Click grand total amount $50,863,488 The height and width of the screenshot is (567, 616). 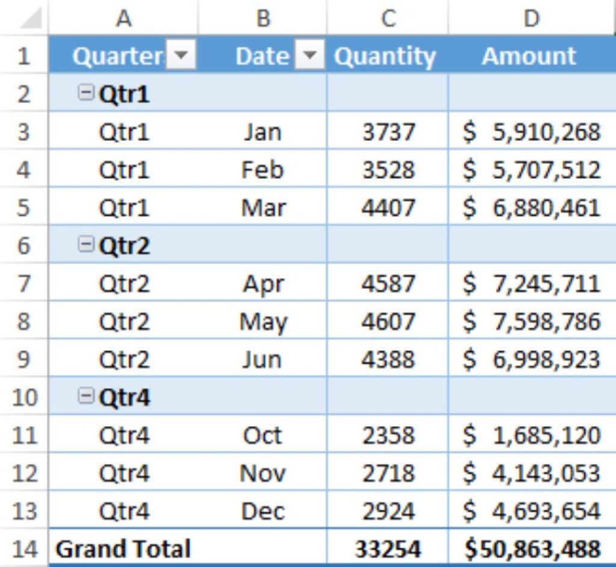(x=531, y=549)
